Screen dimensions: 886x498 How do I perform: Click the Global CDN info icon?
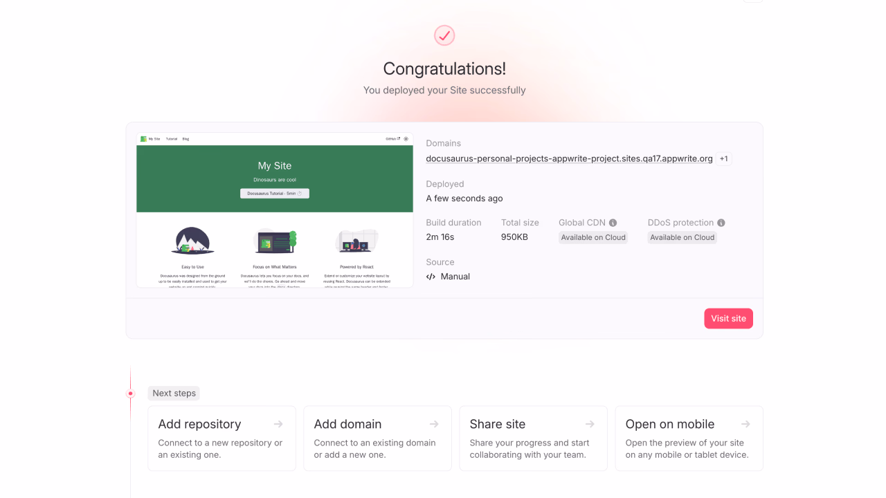click(x=613, y=223)
